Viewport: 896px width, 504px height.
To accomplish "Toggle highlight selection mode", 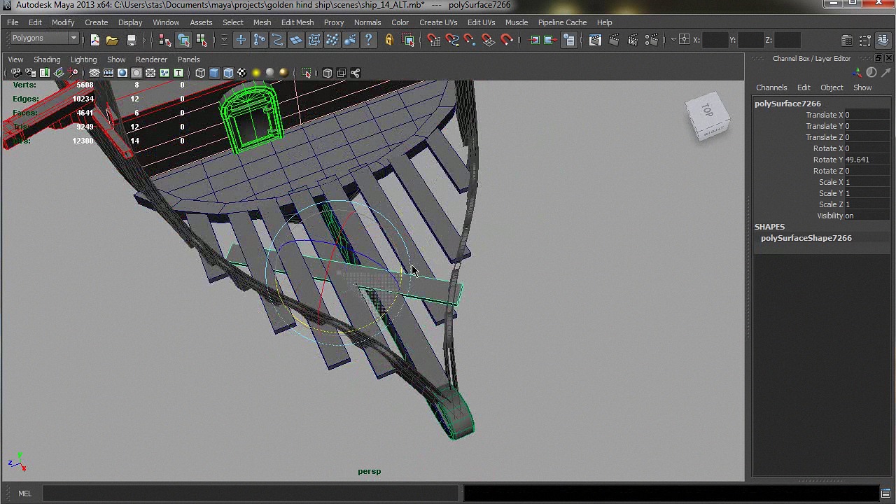I will click(409, 40).
